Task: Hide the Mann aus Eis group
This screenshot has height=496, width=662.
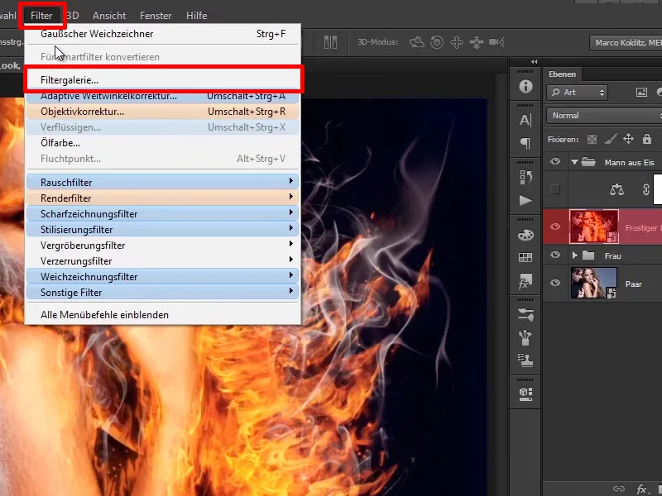Action: click(x=555, y=162)
